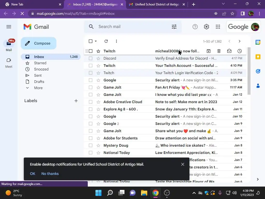265x199 pixels.
Task: Mark the Twitch micheal3008 email as read
Action: tap(229, 51)
